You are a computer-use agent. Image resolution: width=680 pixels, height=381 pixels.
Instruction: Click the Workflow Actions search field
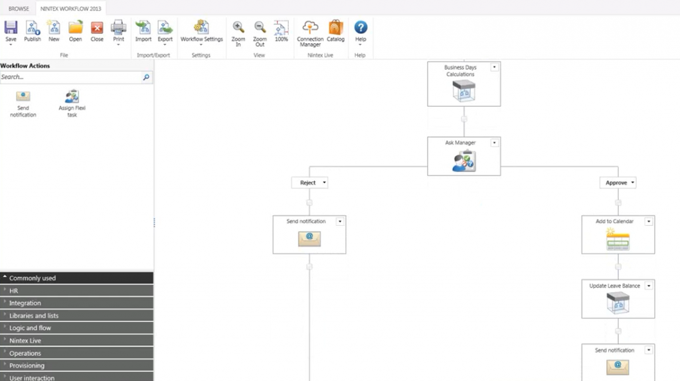[70, 77]
